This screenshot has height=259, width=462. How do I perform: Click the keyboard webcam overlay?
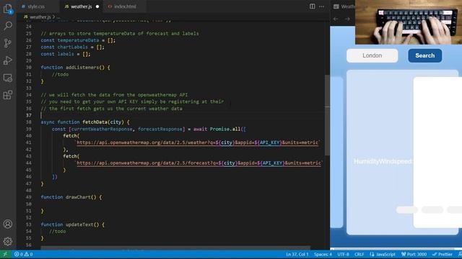coord(409,22)
